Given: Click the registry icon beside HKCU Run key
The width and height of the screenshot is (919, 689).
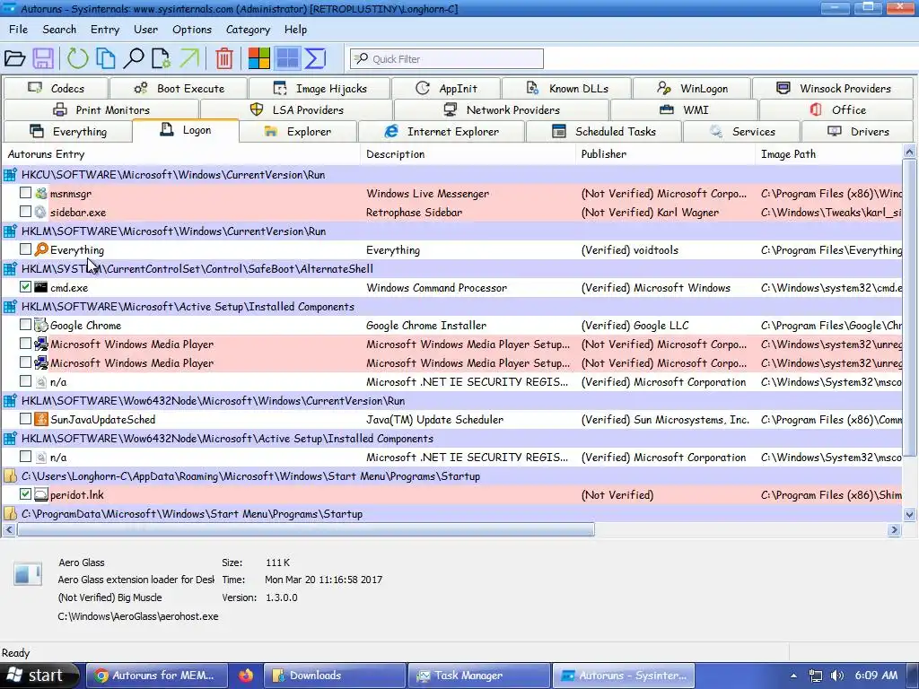Looking at the screenshot, I should point(10,175).
